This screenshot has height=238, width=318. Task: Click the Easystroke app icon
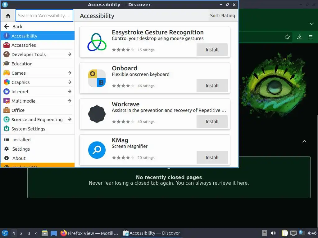pos(97,42)
